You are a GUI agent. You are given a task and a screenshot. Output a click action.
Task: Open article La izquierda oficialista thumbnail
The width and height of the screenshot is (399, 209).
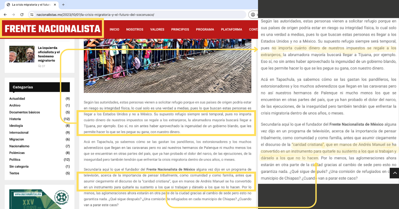22,54
